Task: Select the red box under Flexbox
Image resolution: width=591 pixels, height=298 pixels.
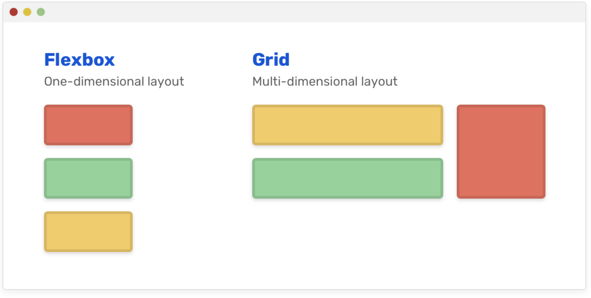Action: (x=88, y=125)
